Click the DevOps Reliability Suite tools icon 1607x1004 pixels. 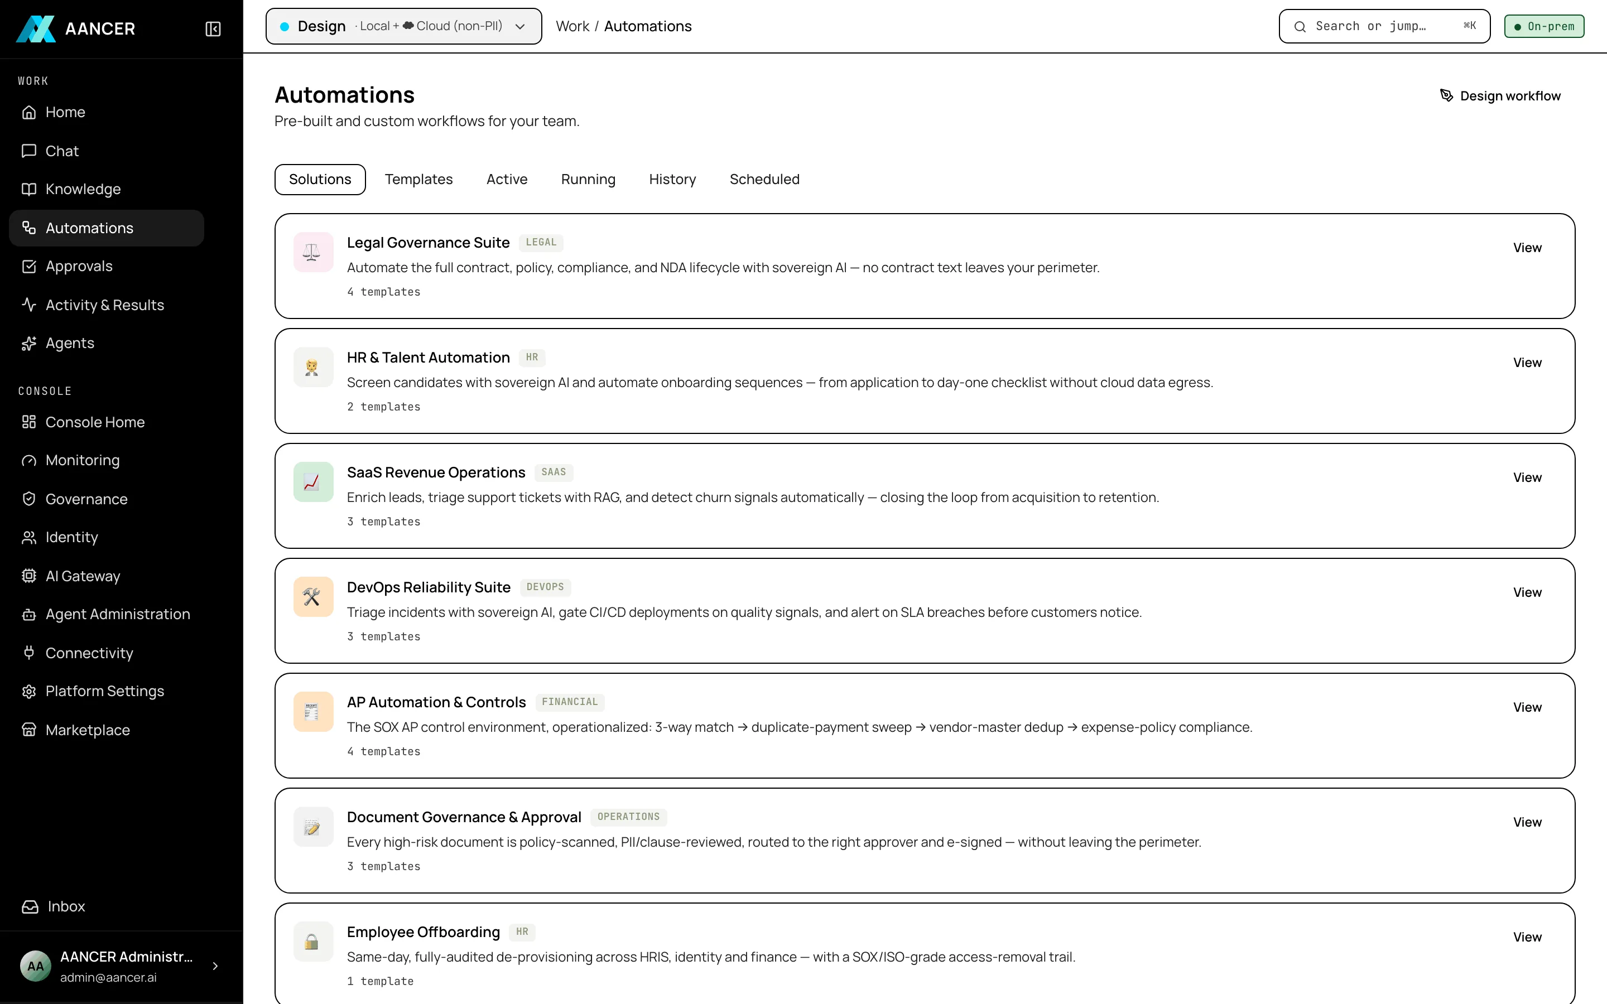pyautogui.click(x=314, y=597)
